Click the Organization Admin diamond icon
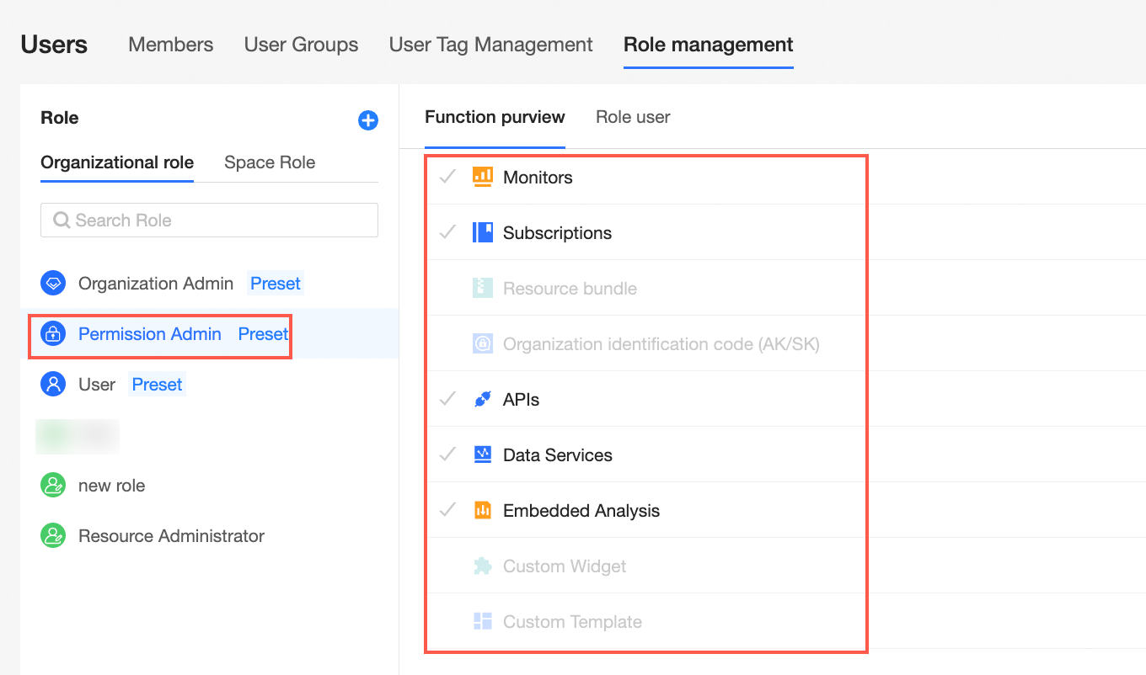The image size is (1146, 675). [53, 284]
